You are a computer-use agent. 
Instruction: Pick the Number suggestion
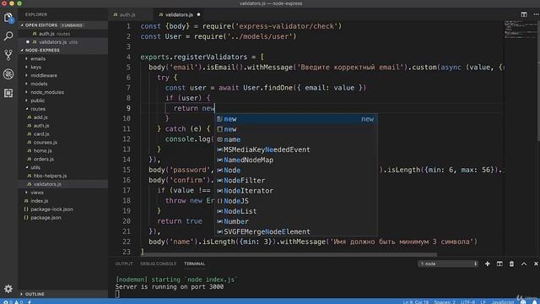pyautogui.click(x=295, y=221)
